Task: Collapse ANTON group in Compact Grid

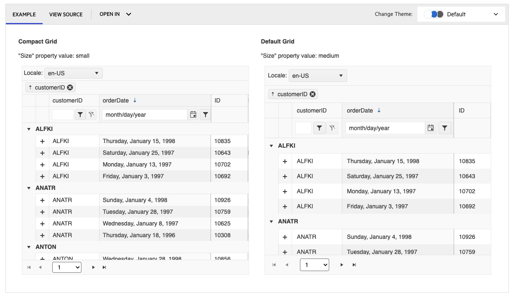Action: click(29, 247)
